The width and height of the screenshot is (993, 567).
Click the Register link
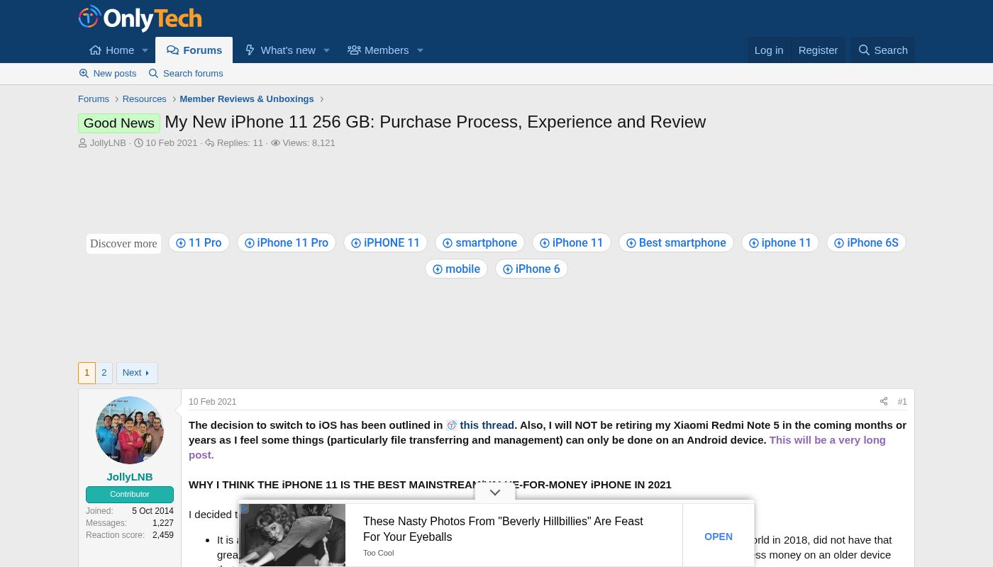(818, 50)
